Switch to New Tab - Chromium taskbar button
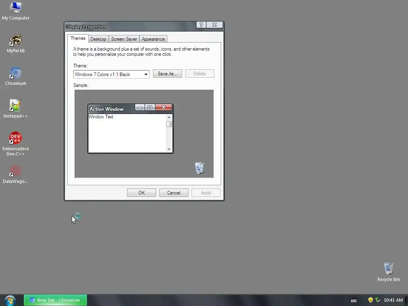Screen dimensions: 408x306 pos(55,300)
